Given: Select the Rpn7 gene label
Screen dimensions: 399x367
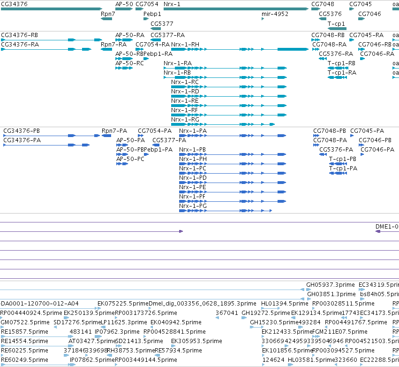Looking at the screenshot, I should click(108, 14).
